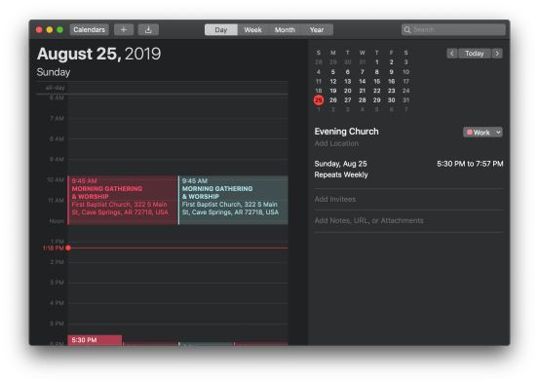Jump to Today
Viewport: 539px width, 384px height.
pos(475,54)
